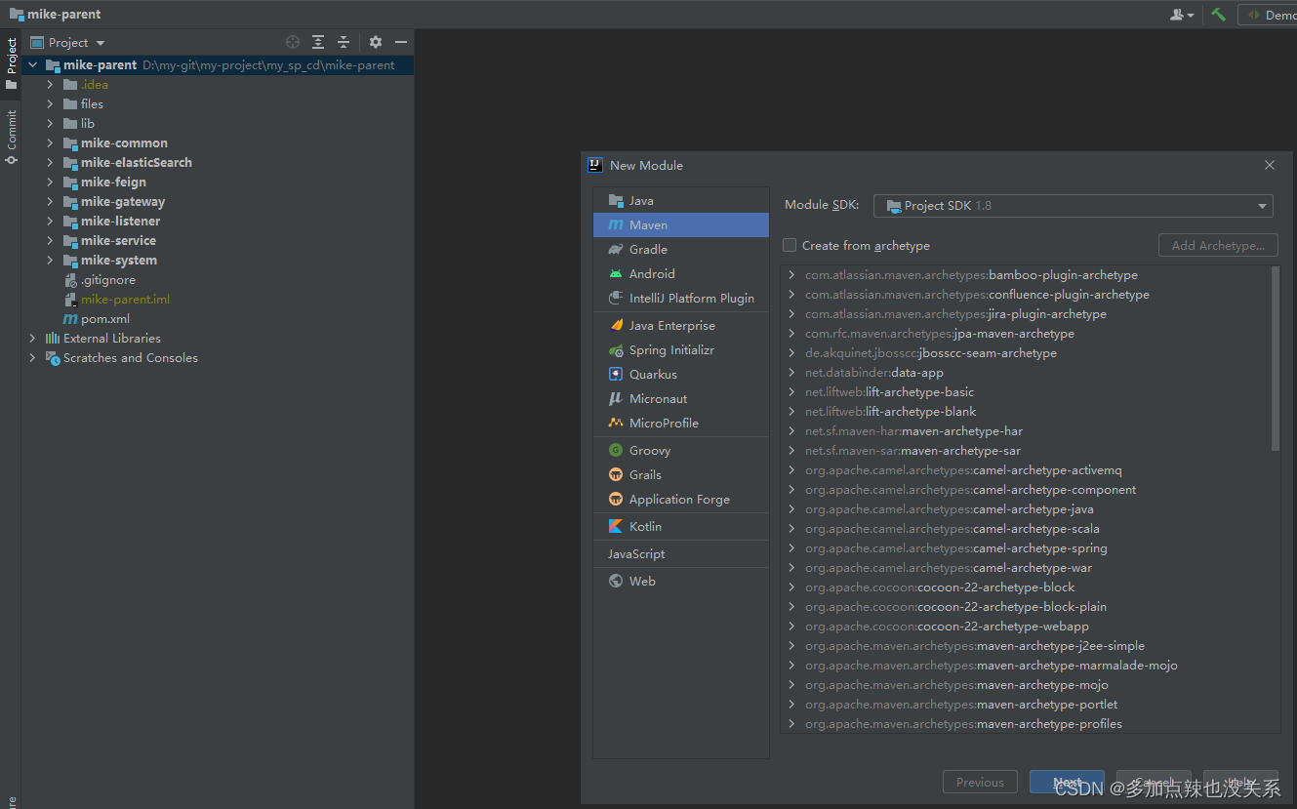Select jira-plugin-archetype entry

point(955,313)
